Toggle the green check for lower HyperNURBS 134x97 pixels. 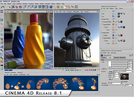coord(116,38)
